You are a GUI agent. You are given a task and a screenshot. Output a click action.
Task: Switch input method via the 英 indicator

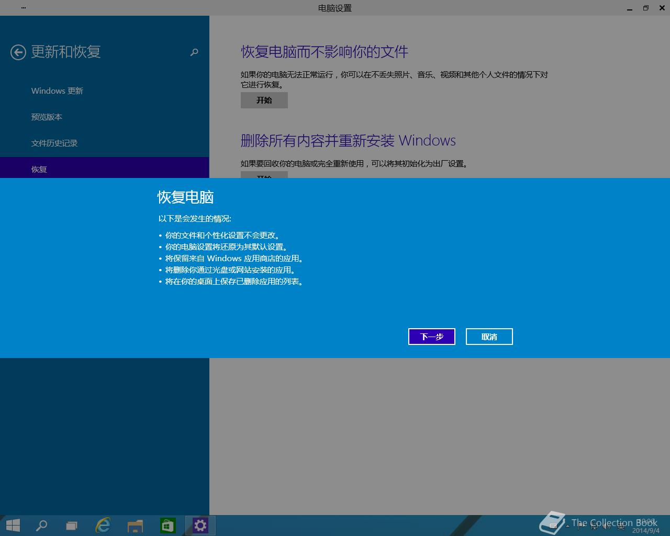pyautogui.click(x=621, y=526)
